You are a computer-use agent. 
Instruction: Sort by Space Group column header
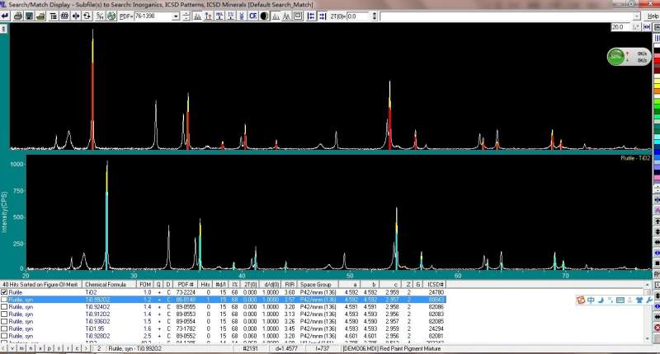click(316, 284)
